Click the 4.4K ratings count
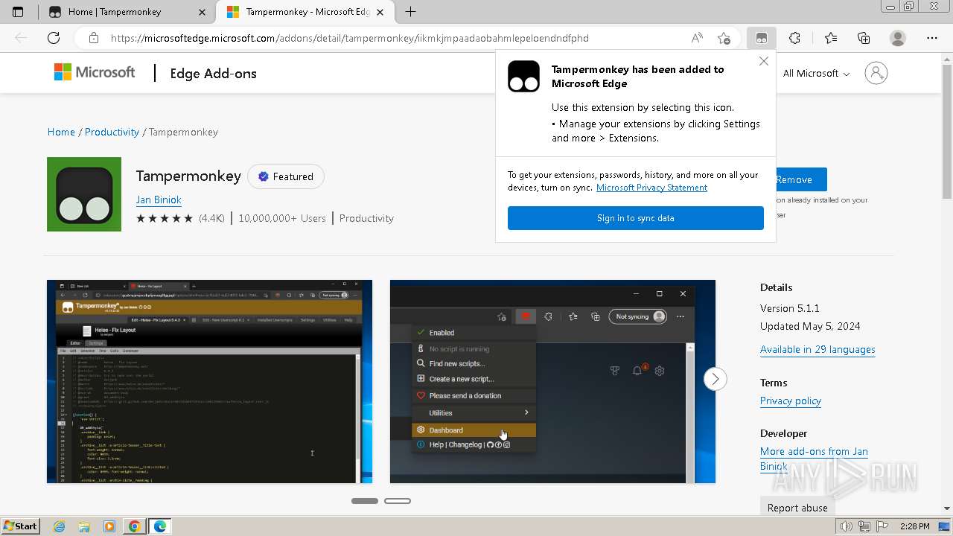The width and height of the screenshot is (953, 536). [211, 218]
